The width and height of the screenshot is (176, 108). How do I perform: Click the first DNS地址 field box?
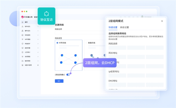pos(117,85)
